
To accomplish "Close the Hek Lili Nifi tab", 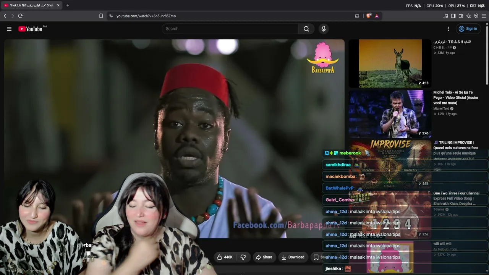I will (x=58, y=5).
